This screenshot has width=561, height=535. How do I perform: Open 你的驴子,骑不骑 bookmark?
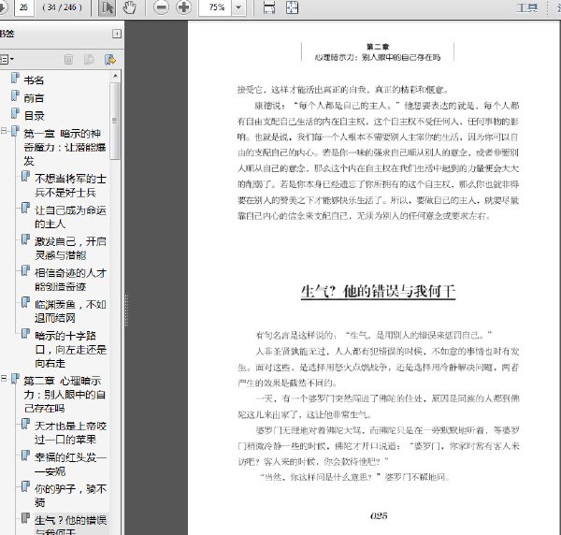click(70, 496)
